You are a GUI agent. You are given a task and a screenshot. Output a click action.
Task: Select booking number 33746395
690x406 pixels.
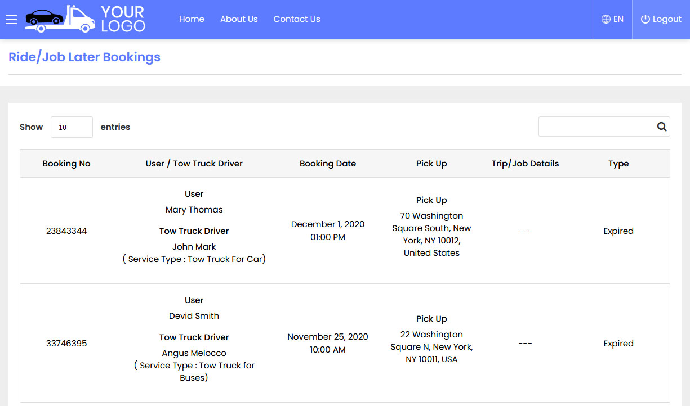[66, 344]
